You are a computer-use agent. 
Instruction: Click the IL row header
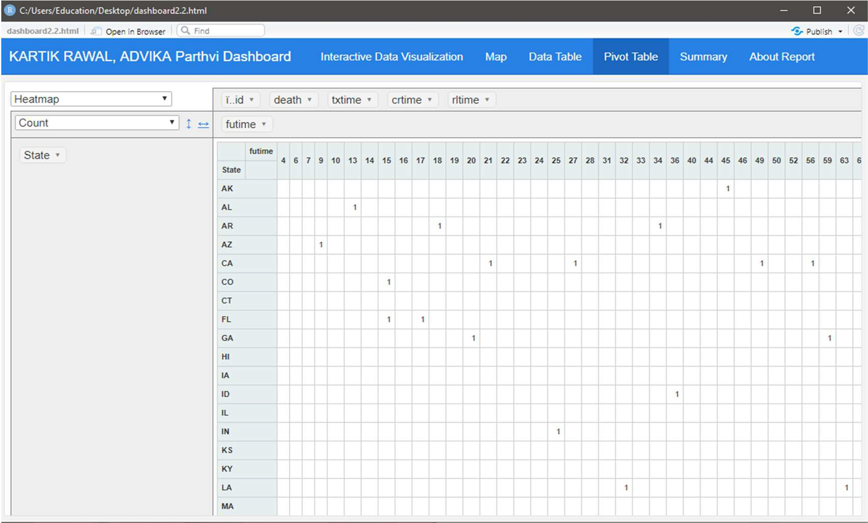click(x=247, y=412)
